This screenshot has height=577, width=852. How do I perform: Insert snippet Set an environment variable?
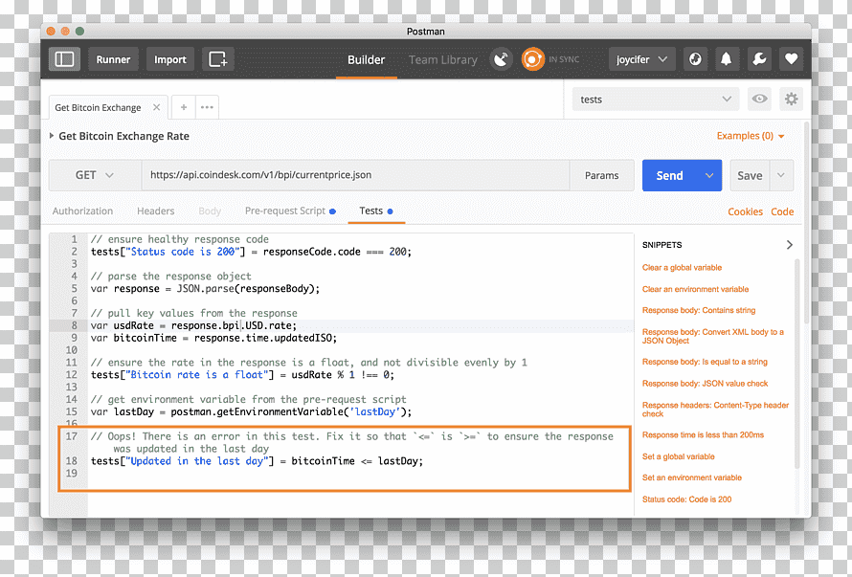coord(692,477)
